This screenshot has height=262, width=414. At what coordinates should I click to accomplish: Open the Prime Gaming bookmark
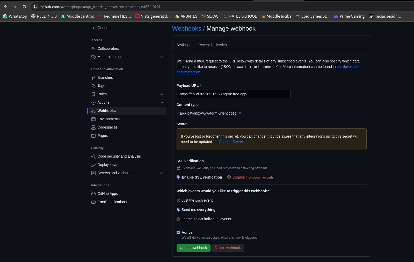tap(349, 16)
